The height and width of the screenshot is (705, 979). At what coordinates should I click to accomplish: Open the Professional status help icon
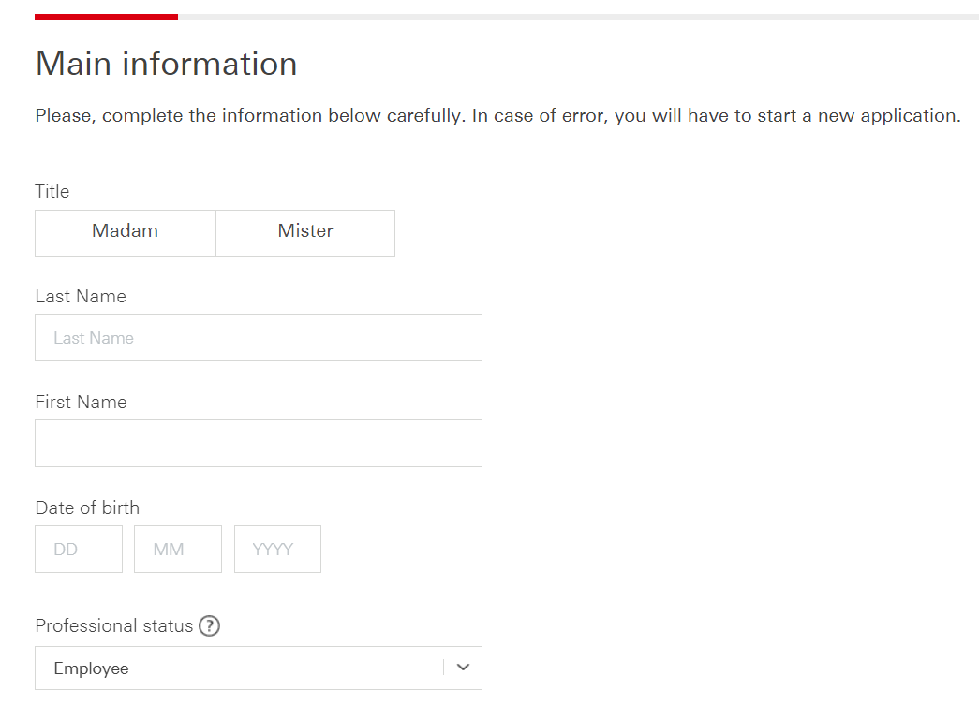[209, 625]
